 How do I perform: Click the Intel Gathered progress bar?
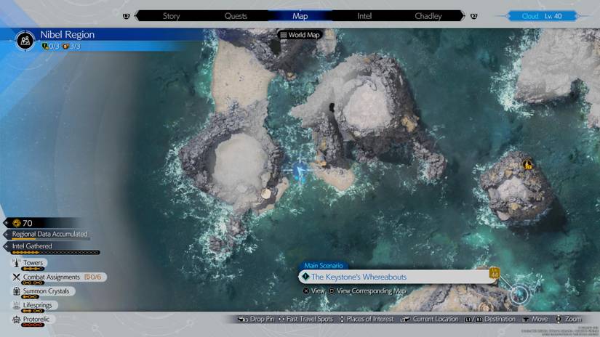point(56,253)
